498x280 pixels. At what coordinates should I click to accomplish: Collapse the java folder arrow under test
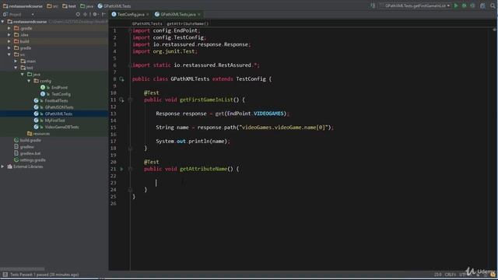23,75
